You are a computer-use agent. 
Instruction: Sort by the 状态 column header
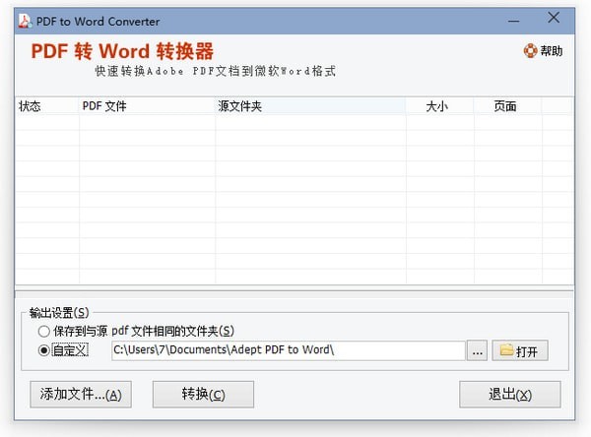click(46, 106)
